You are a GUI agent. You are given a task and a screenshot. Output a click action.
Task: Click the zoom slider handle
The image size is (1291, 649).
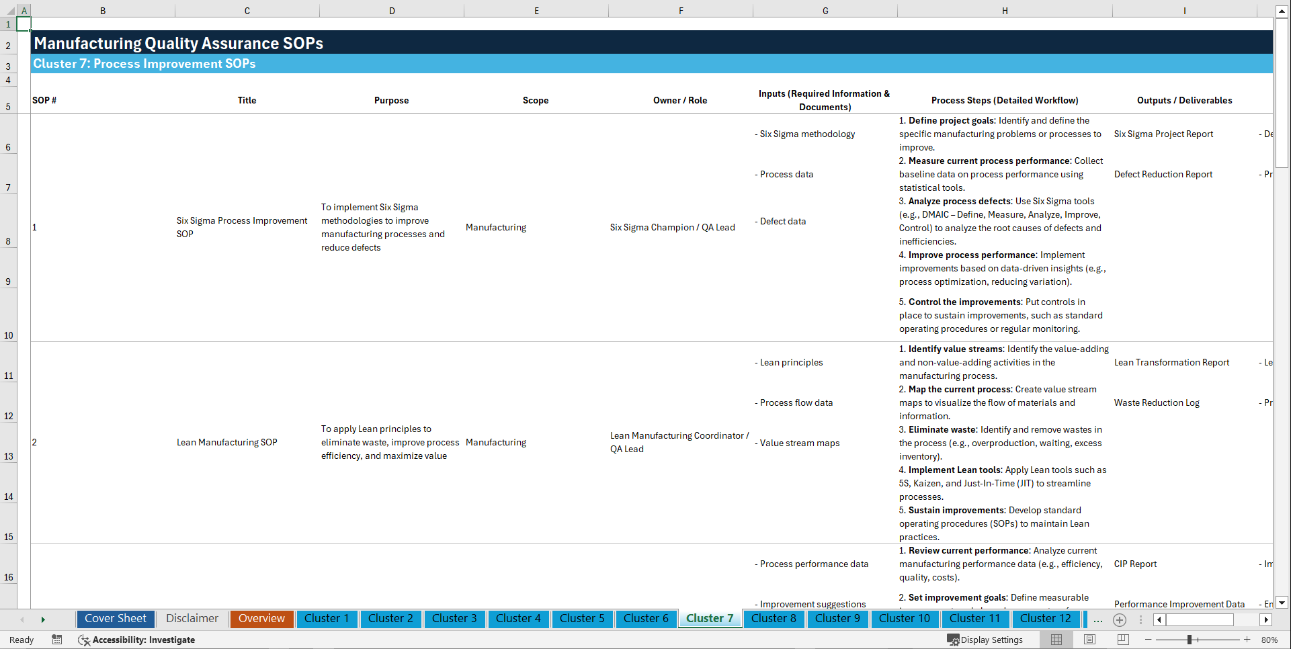coord(1190,640)
